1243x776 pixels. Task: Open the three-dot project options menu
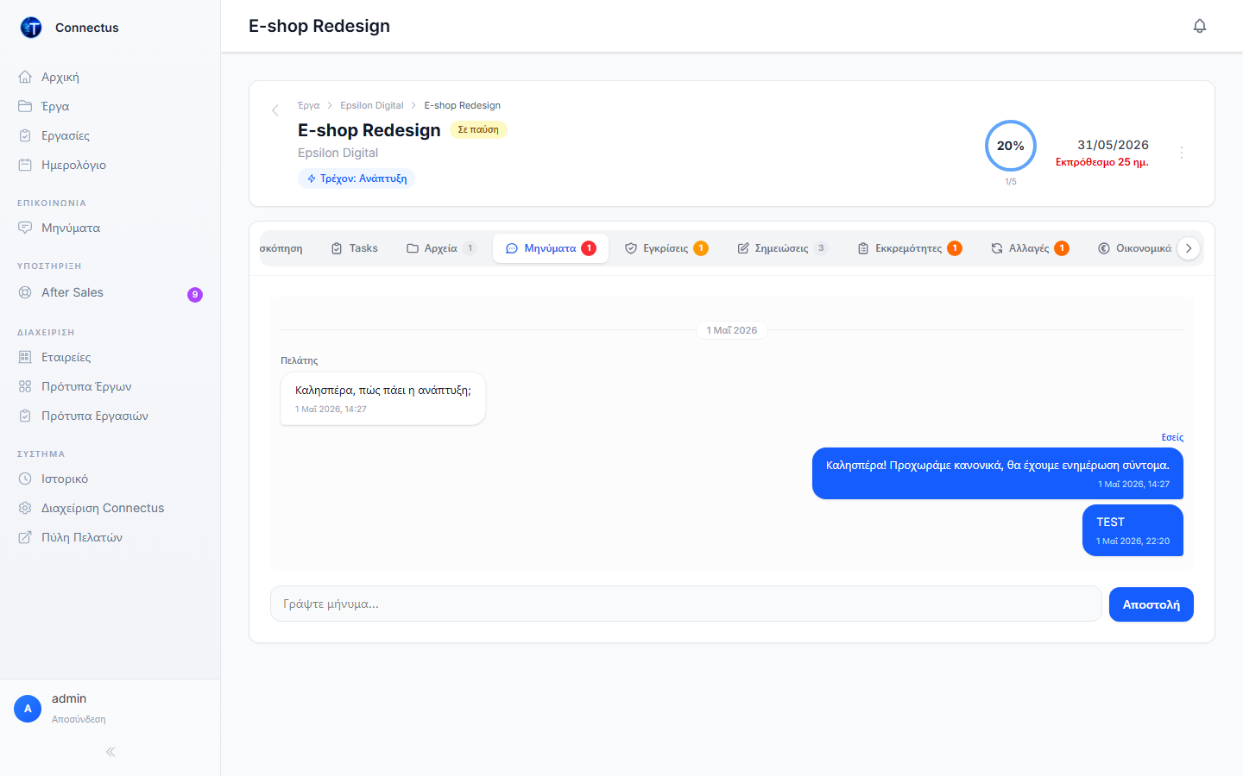click(x=1182, y=152)
